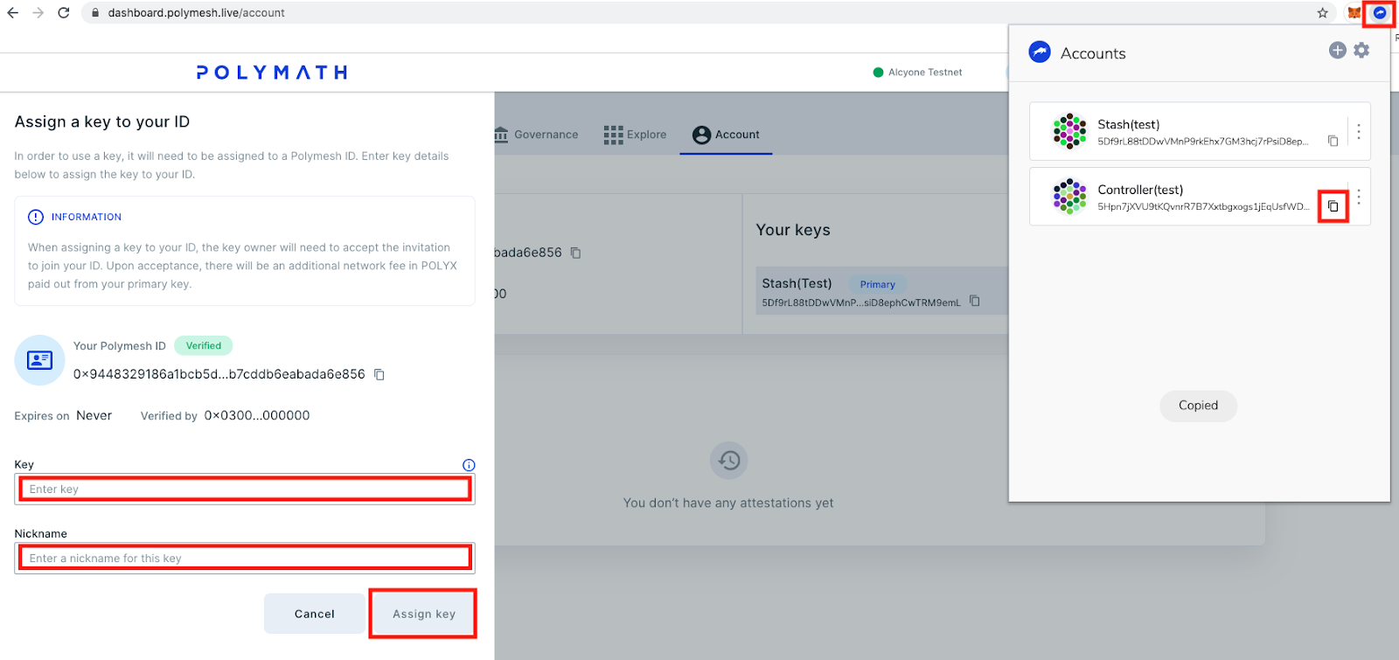Click the Controller(test) account identicon
Viewport: 1399px width, 660px height.
coord(1069,197)
